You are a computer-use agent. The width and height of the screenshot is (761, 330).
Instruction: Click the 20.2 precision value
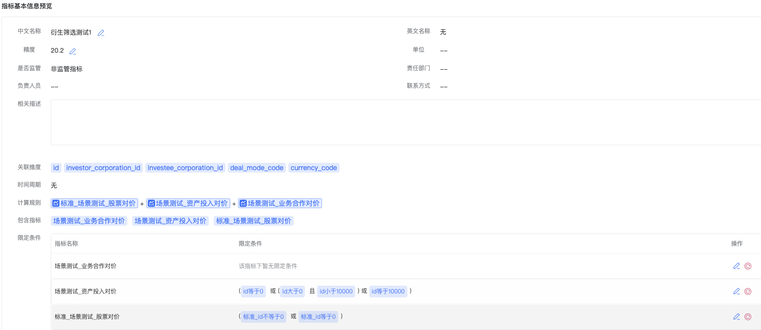tap(57, 51)
